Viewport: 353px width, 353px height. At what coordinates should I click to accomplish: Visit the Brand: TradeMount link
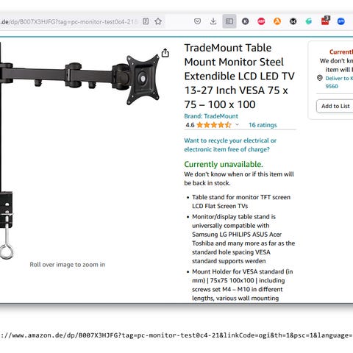pyautogui.click(x=211, y=116)
